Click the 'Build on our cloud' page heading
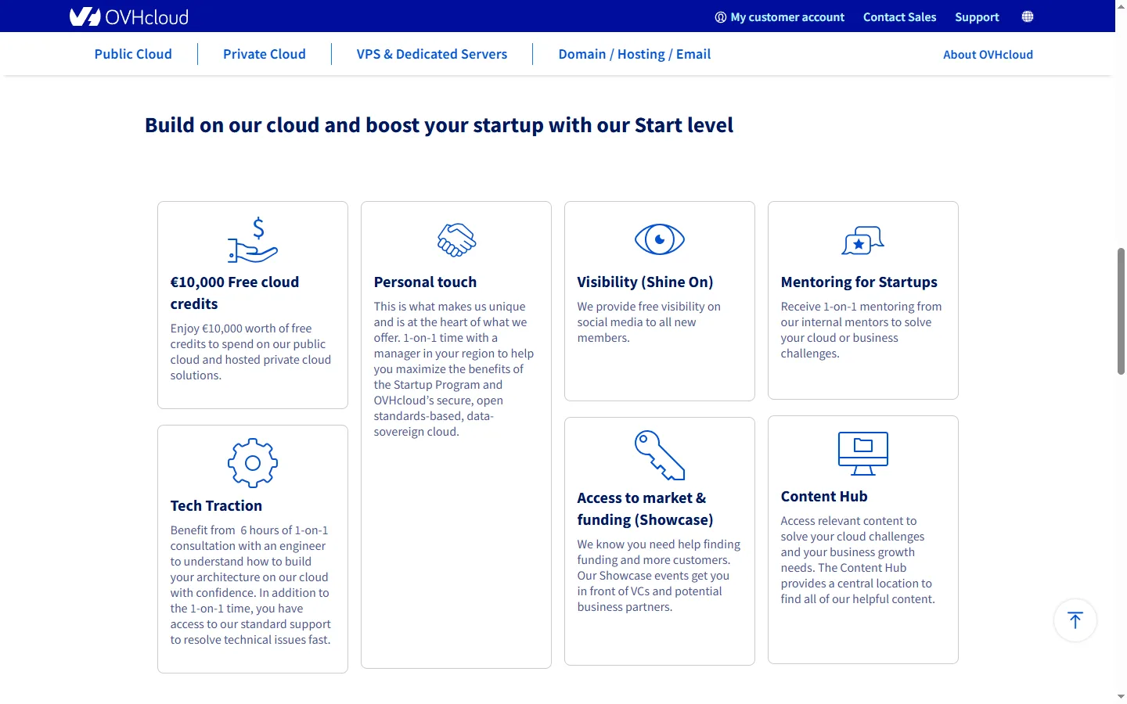1127x704 pixels. (439, 125)
